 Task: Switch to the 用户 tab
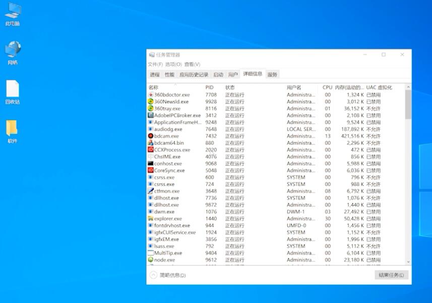click(233, 74)
